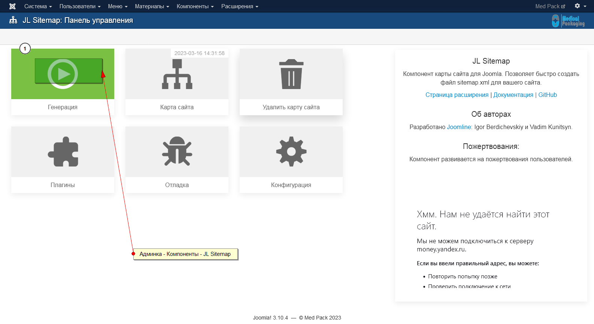Open the Документация link
The height and width of the screenshot is (324, 594).
click(x=513, y=95)
